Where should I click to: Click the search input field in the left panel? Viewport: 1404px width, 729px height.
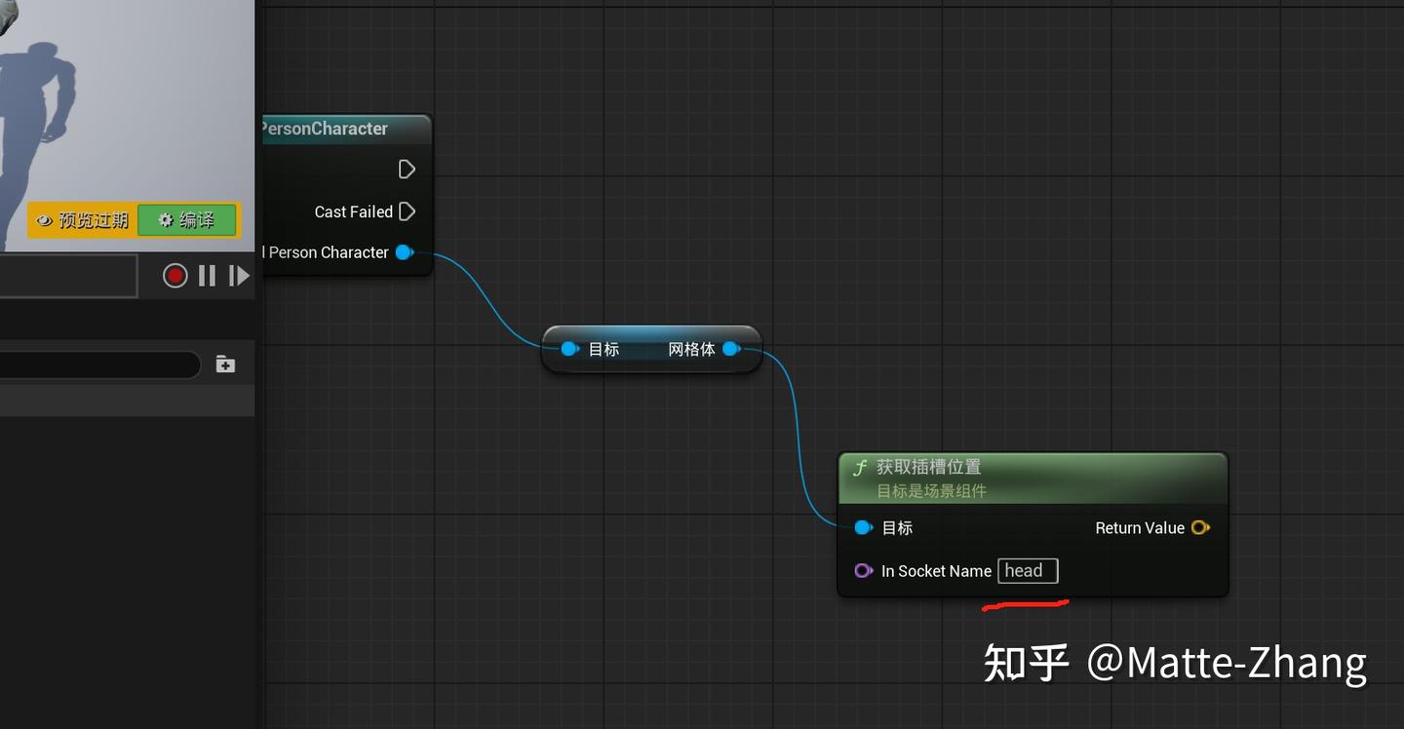(97, 364)
